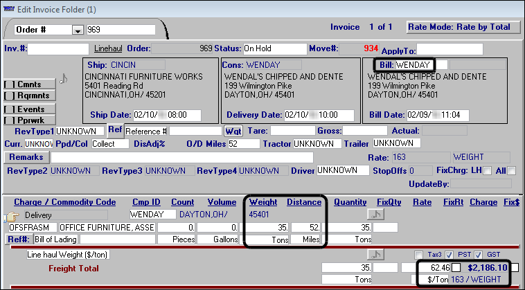
Task: Click the Bill Date field
Action: (x=438, y=115)
